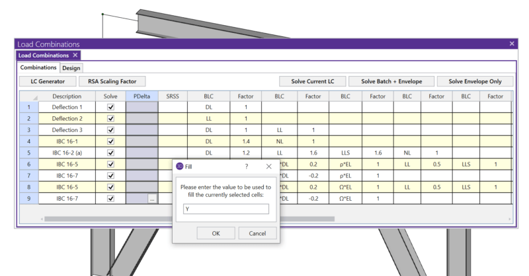Open the LC Generator
This screenshot has width=529, height=276.
[48, 81]
